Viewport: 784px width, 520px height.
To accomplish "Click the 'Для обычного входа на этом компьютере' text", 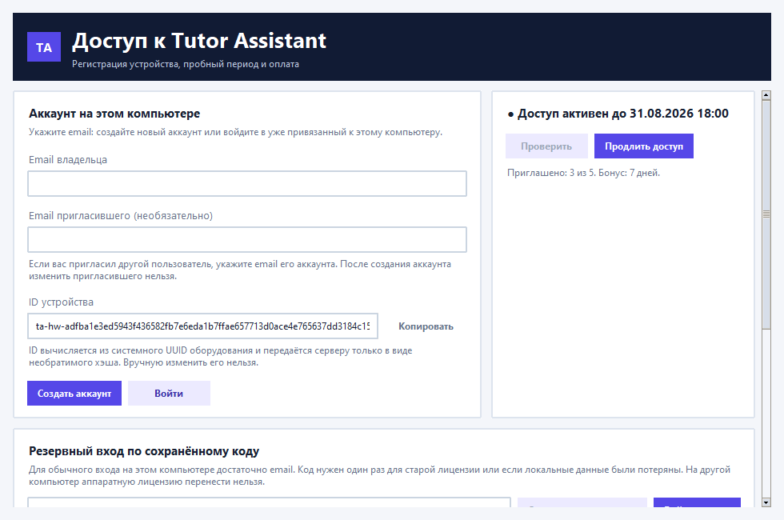I will [379, 475].
